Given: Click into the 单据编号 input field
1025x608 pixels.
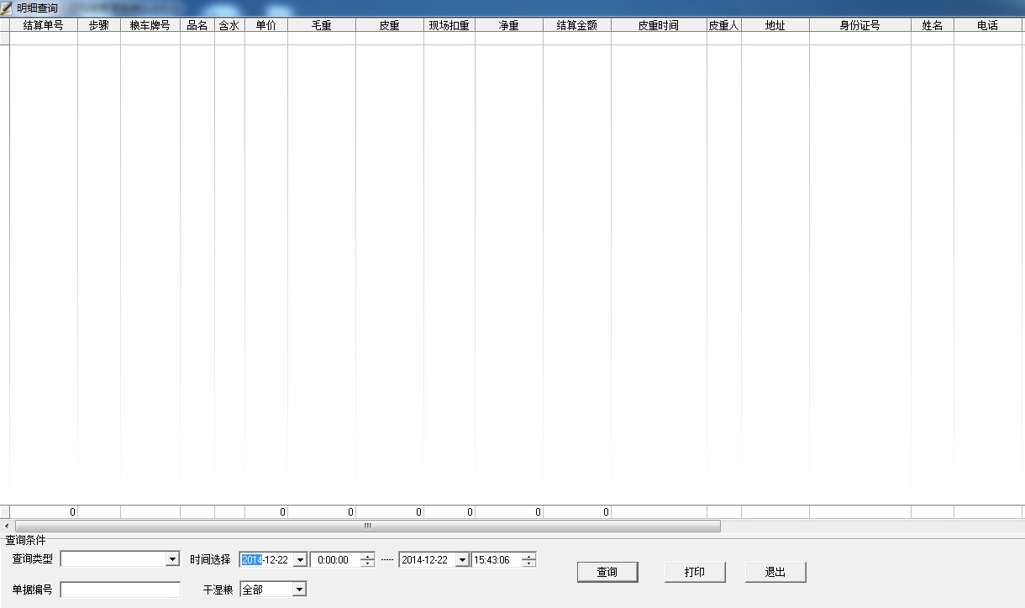Looking at the screenshot, I should (120, 590).
